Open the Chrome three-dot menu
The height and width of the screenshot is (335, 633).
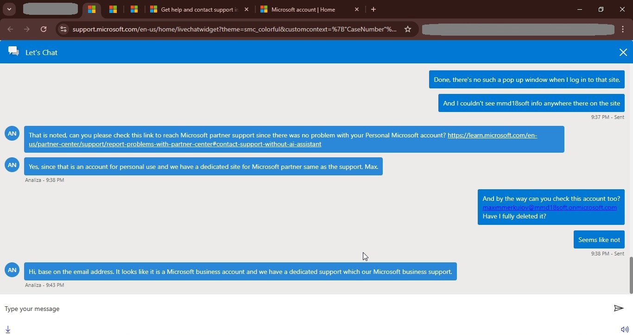pyautogui.click(x=623, y=29)
